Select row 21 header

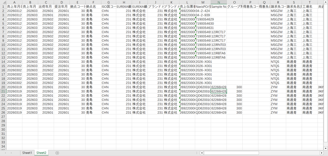click(x=3, y=91)
